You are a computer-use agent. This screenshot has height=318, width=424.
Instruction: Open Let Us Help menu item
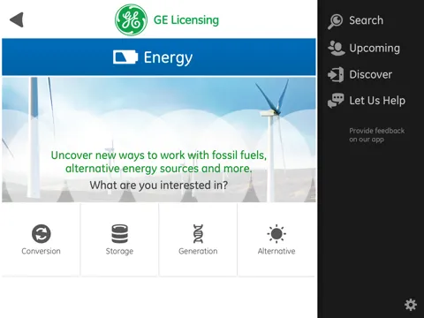(377, 101)
